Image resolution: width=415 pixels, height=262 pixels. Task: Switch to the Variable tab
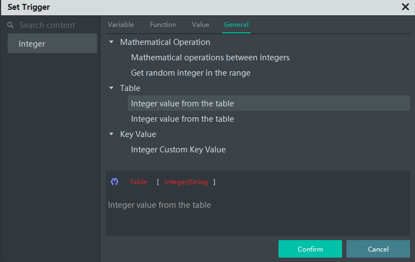(121, 25)
